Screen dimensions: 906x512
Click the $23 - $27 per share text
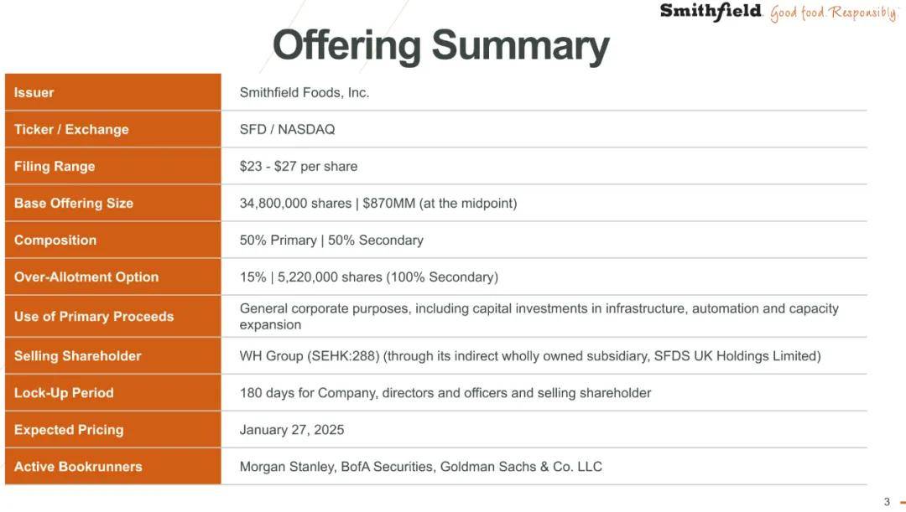[298, 166]
